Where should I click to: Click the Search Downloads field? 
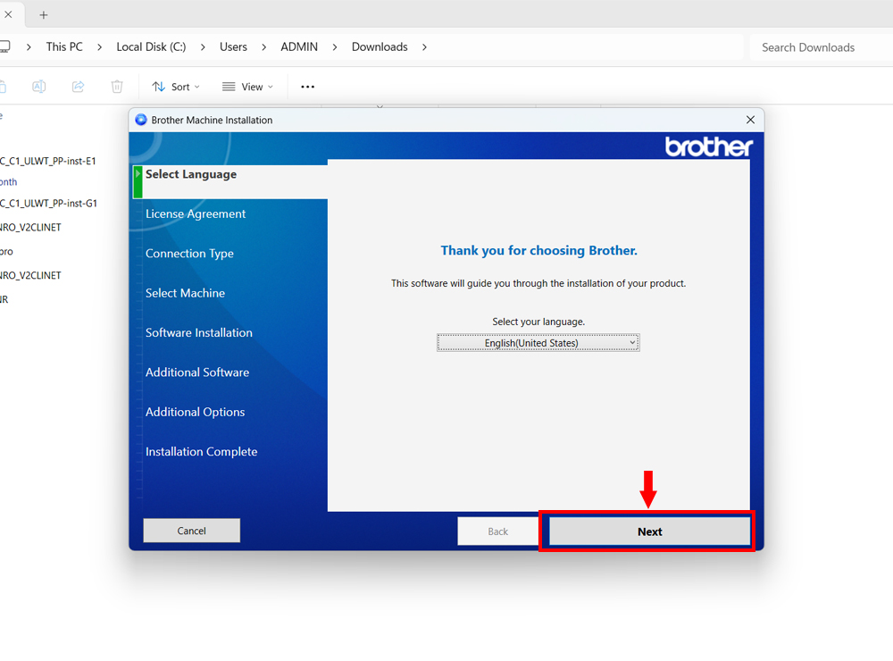820,47
